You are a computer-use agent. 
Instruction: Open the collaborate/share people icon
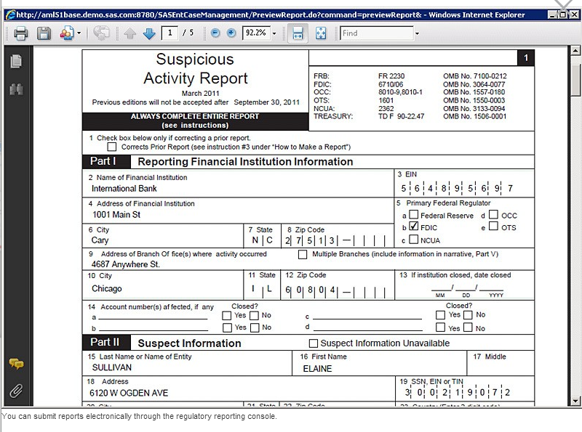click(67, 33)
